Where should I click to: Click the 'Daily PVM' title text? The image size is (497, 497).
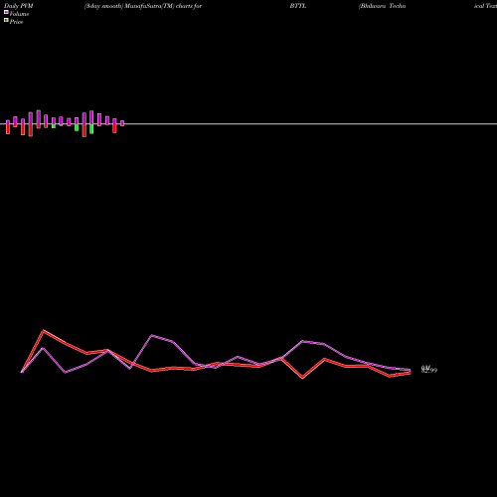(19, 6)
